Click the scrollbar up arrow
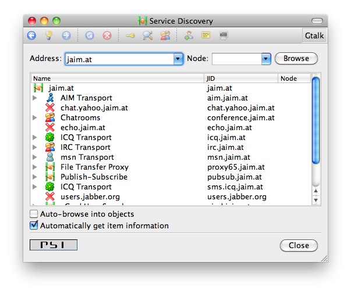The width and height of the screenshot is (351, 294). tap(315, 191)
